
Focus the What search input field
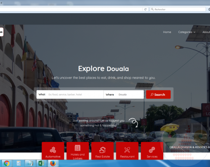coord(70,94)
